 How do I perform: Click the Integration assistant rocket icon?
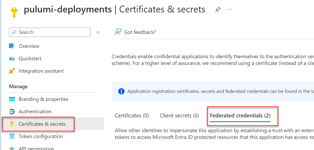(x=12, y=71)
